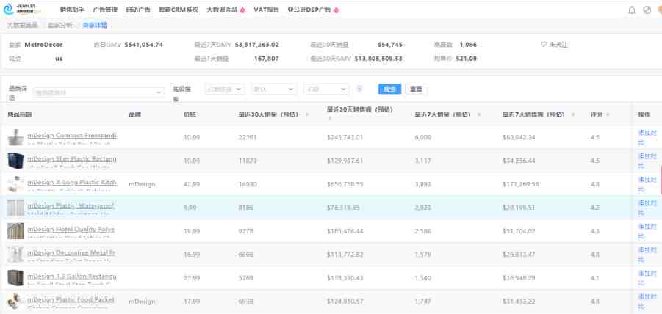
Task: Click thumbnail of mDesign Compact Freestanding product
Action: point(15,137)
